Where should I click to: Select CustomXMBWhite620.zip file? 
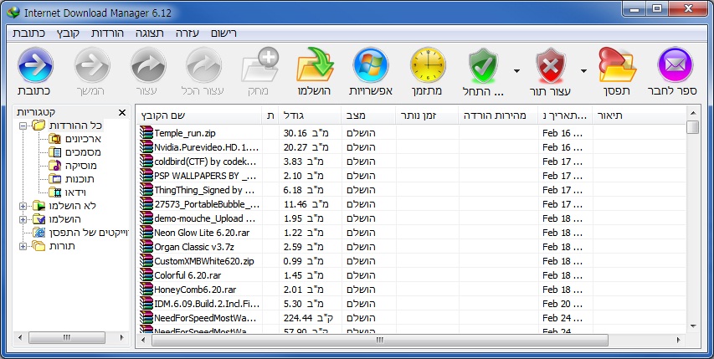(411, 261)
